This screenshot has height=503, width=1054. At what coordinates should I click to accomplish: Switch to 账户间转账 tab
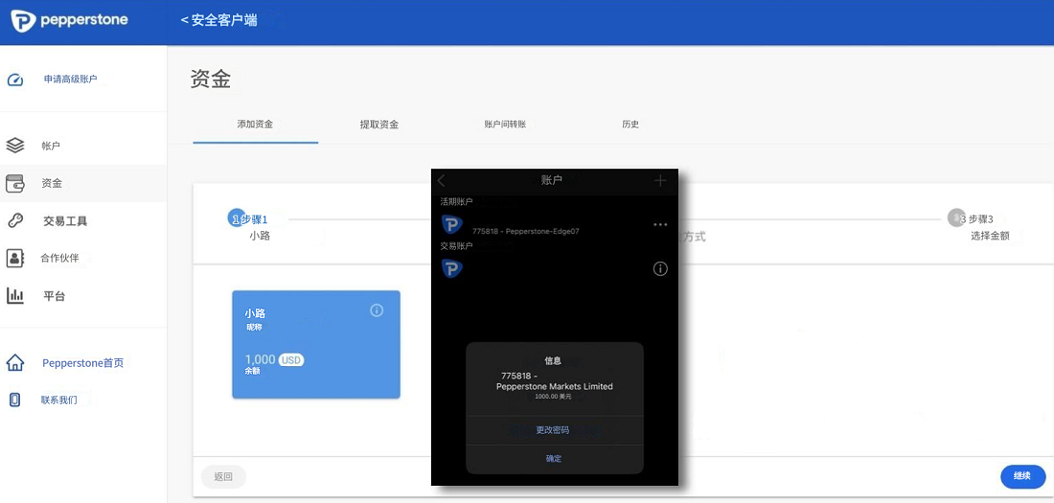pos(505,125)
